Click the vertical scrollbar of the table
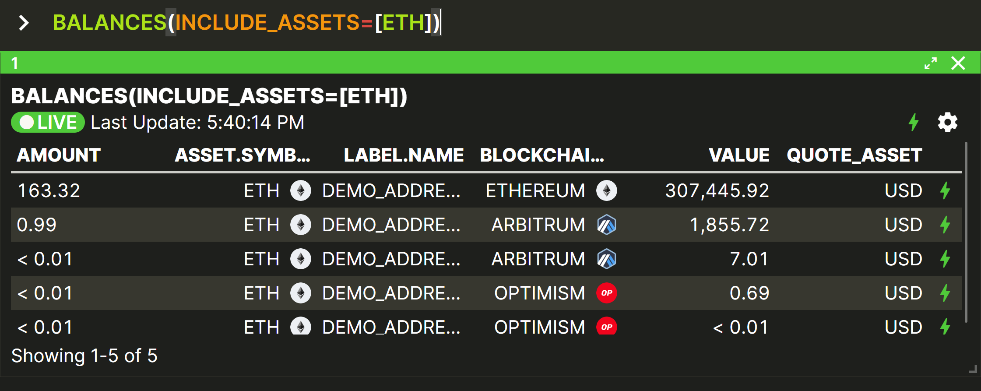Viewport: 981px width, 391px height. pyautogui.click(x=966, y=232)
